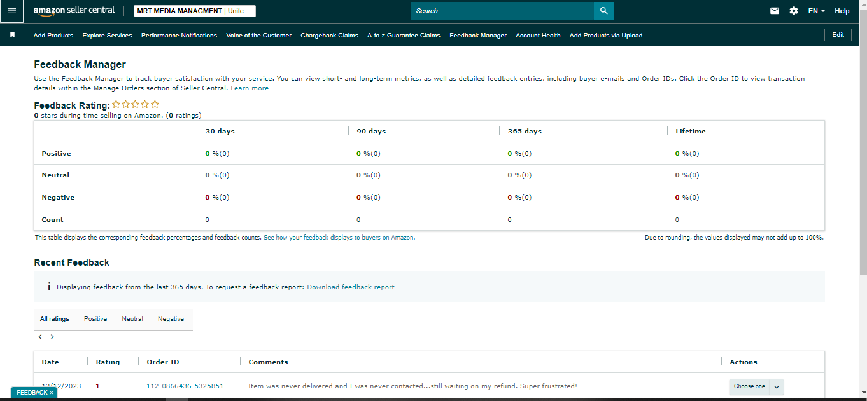
Task: Click the search magnifier button
Action: coord(604,11)
